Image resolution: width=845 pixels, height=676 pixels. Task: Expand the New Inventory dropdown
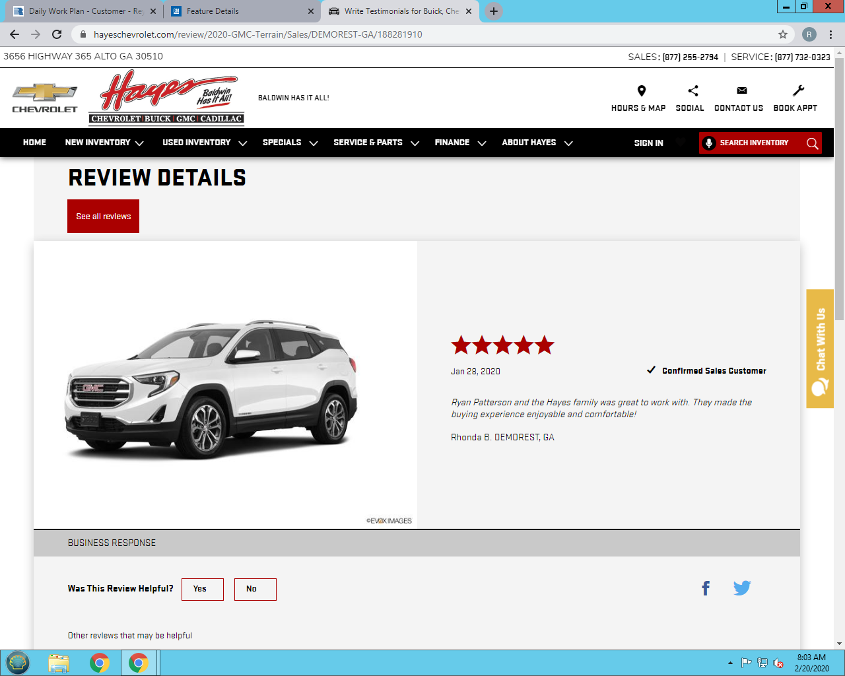pyautogui.click(x=104, y=143)
